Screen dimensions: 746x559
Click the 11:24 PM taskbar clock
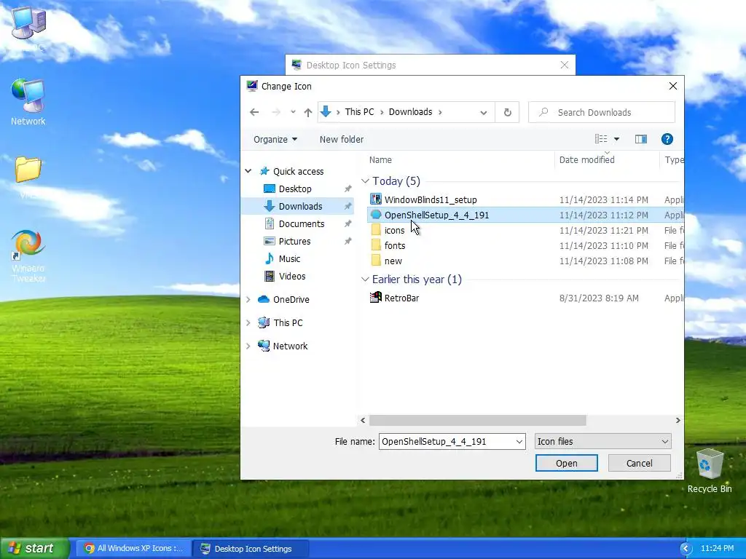717,549
